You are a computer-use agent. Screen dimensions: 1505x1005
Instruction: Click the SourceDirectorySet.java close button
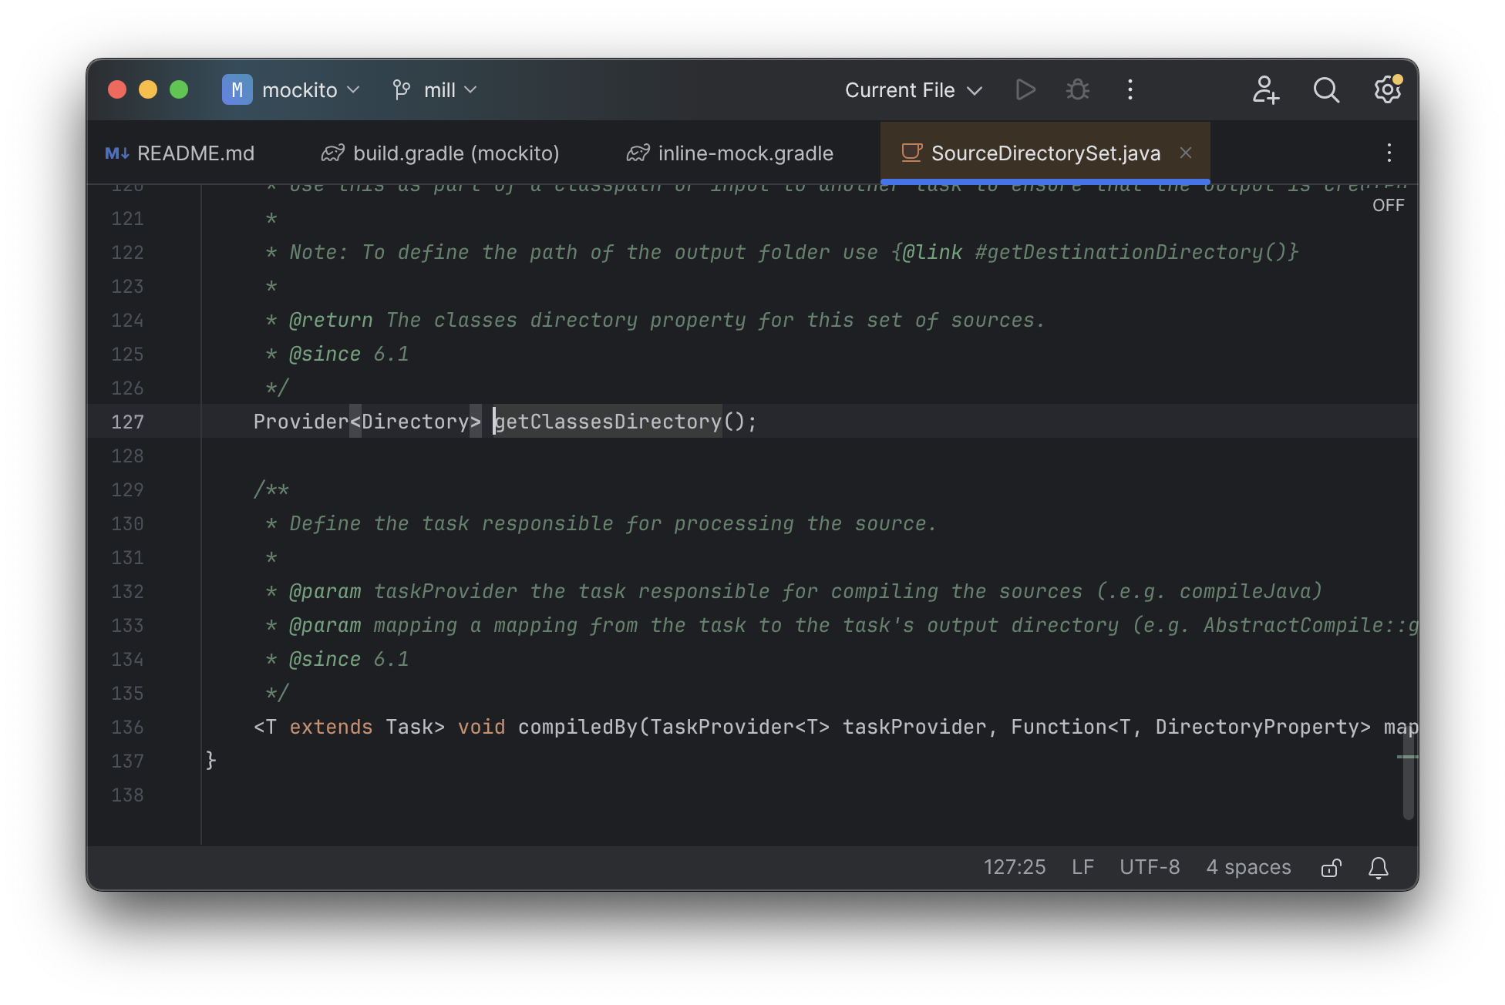[x=1187, y=151]
